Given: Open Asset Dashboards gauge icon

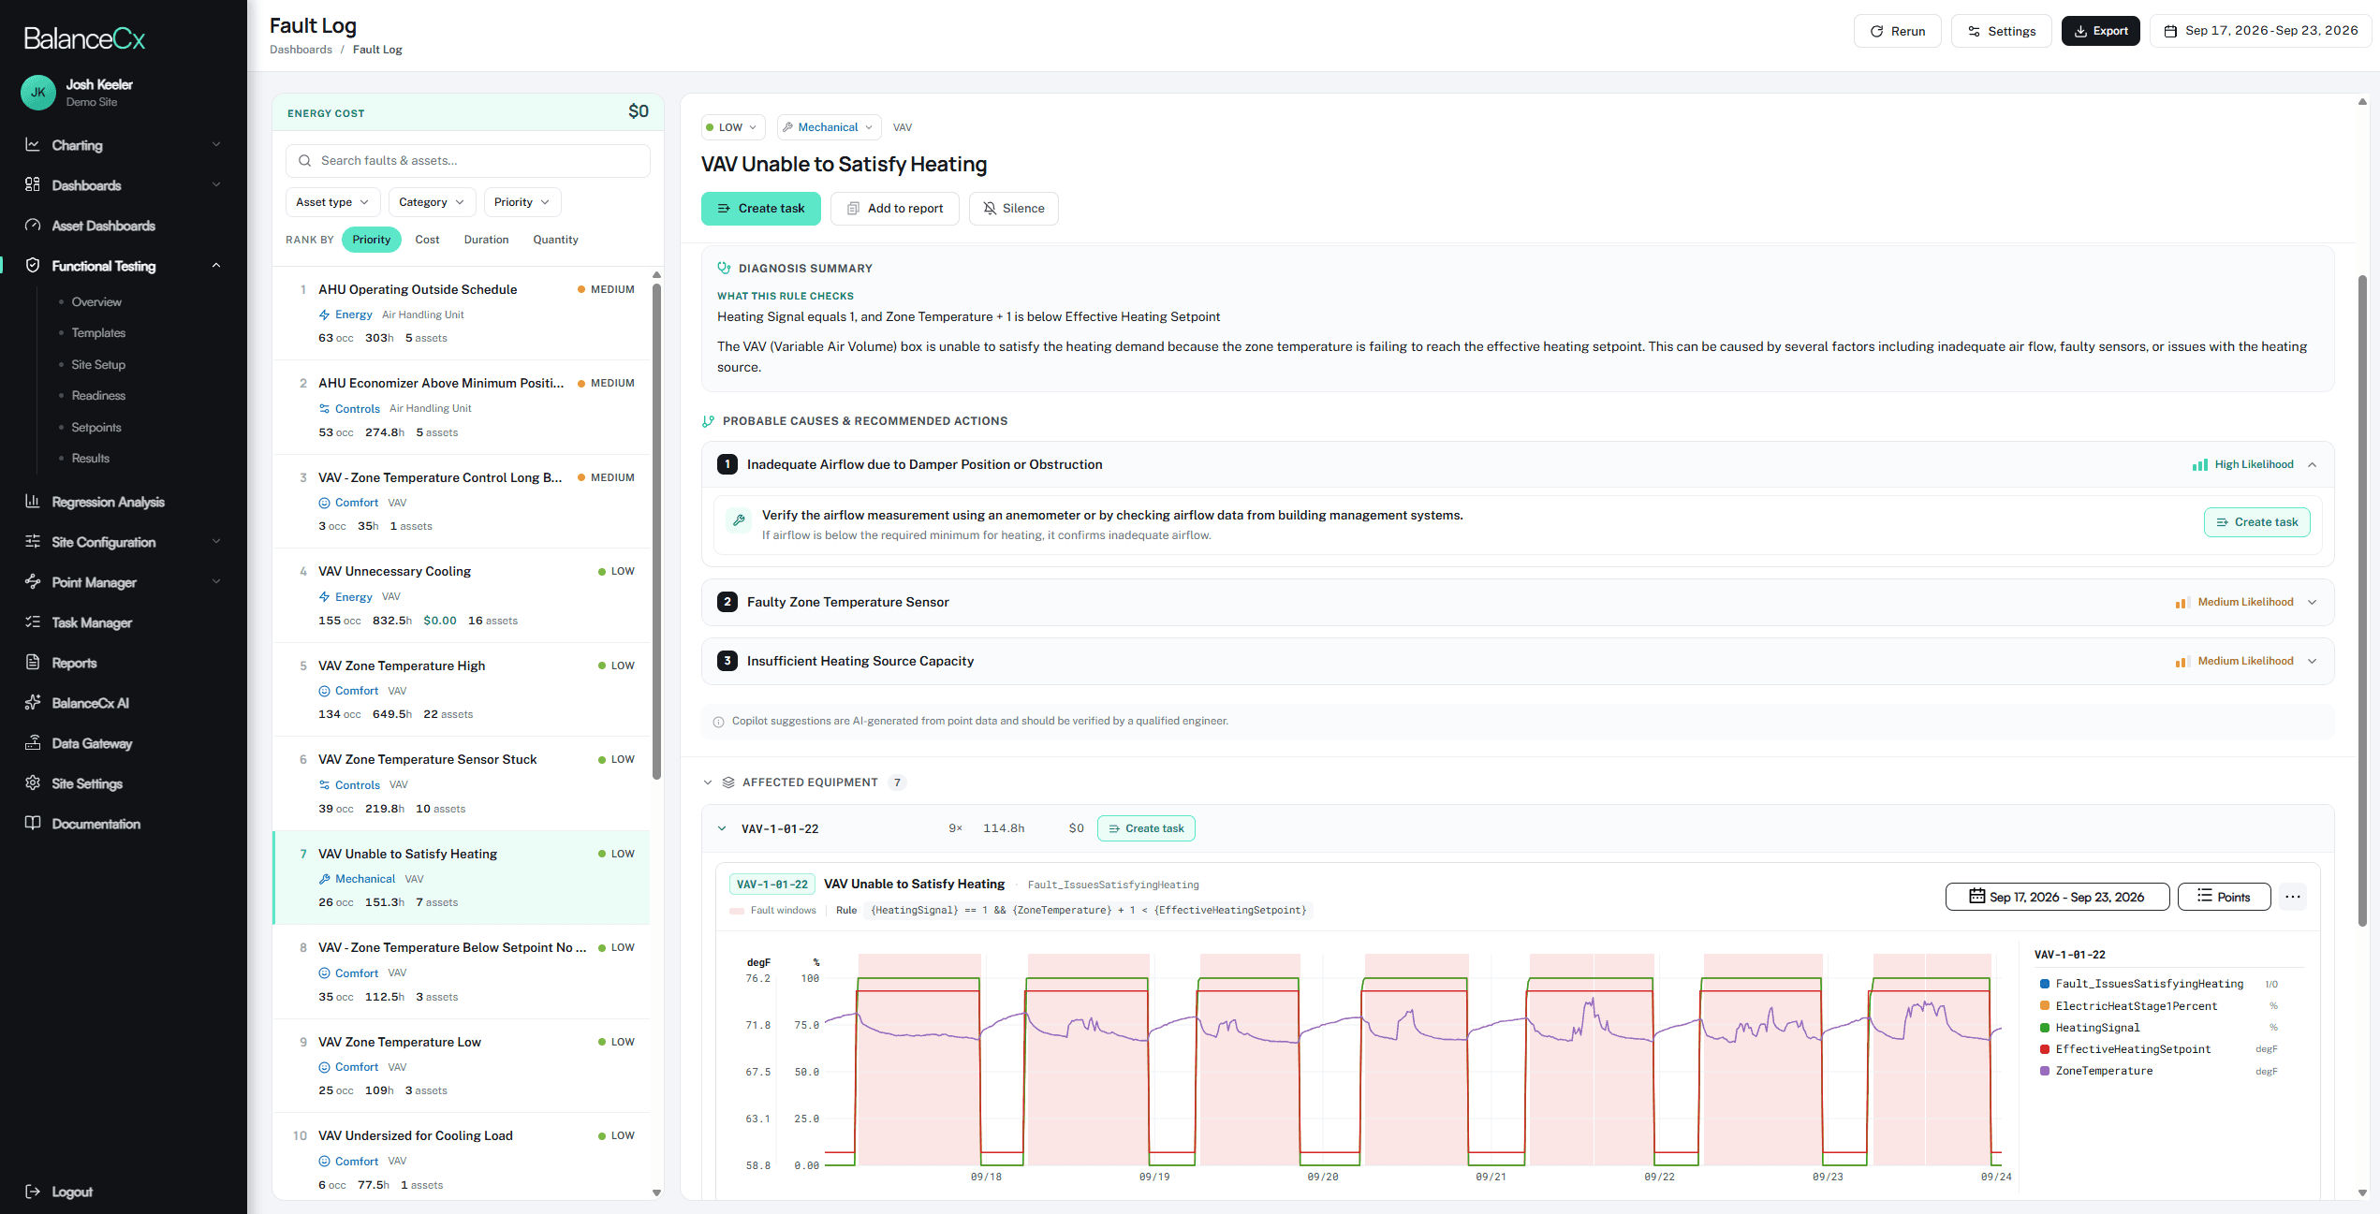Looking at the screenshot, I should (33, 226).
